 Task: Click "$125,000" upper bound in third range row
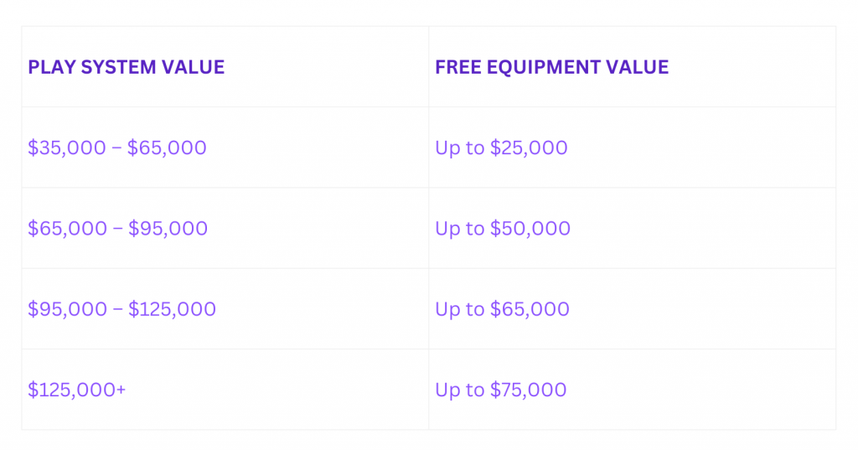point(172,309)
